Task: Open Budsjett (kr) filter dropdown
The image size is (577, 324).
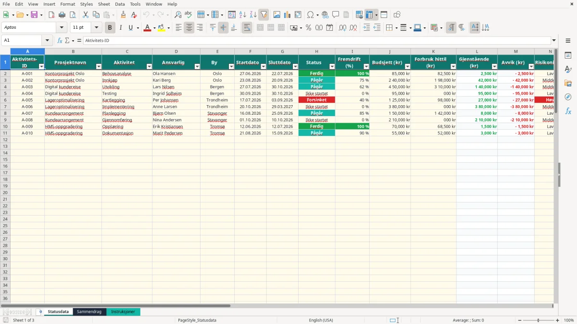Action: click(x=408, y=67)
